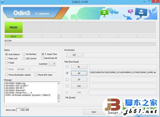160x117 pixels.
Task: Click the green PASS! status box
Action: [14, 27]
